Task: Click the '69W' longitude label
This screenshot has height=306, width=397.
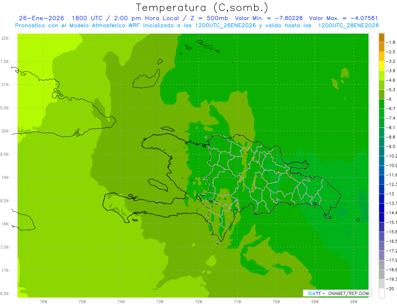Action: 315,301
